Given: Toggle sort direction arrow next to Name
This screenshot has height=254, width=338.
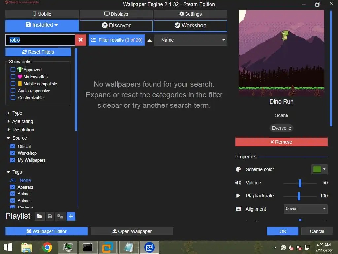Looking at the screenshot, I should [x=150, y=40].
